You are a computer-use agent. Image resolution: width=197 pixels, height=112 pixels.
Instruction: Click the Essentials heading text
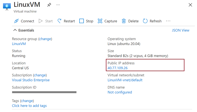coord(26,30)
